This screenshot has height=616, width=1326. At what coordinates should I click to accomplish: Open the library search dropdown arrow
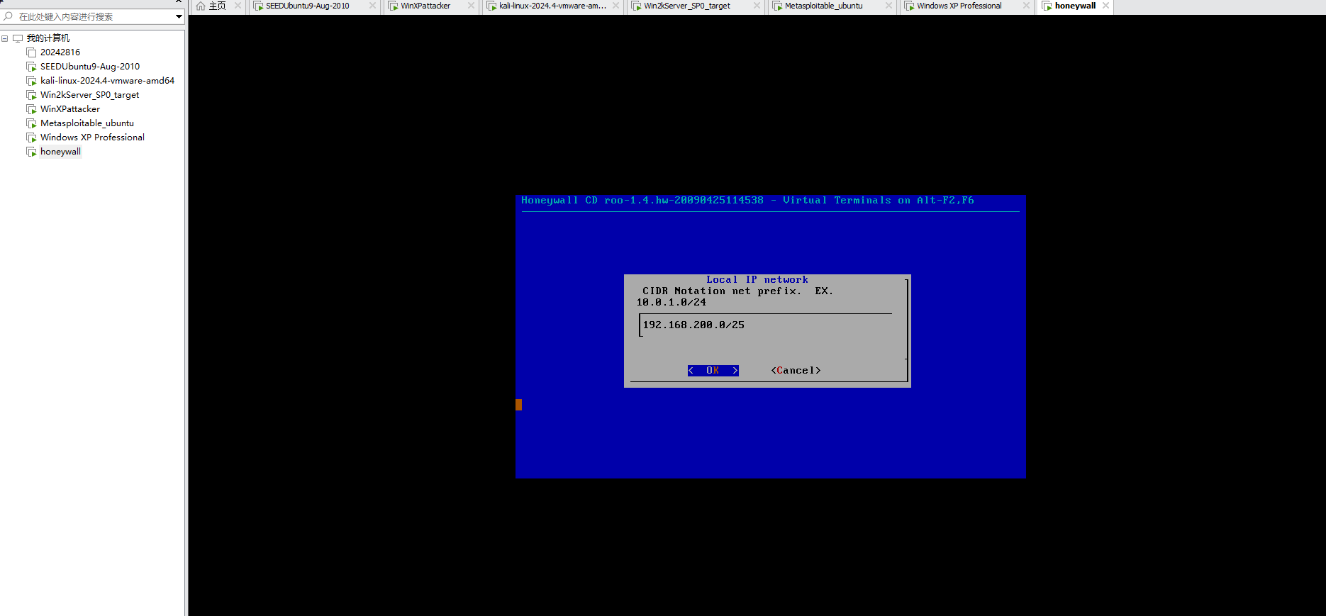(x=179, y=16)
